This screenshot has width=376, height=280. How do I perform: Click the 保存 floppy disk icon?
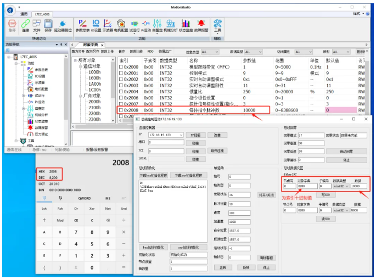pos(48,24)
